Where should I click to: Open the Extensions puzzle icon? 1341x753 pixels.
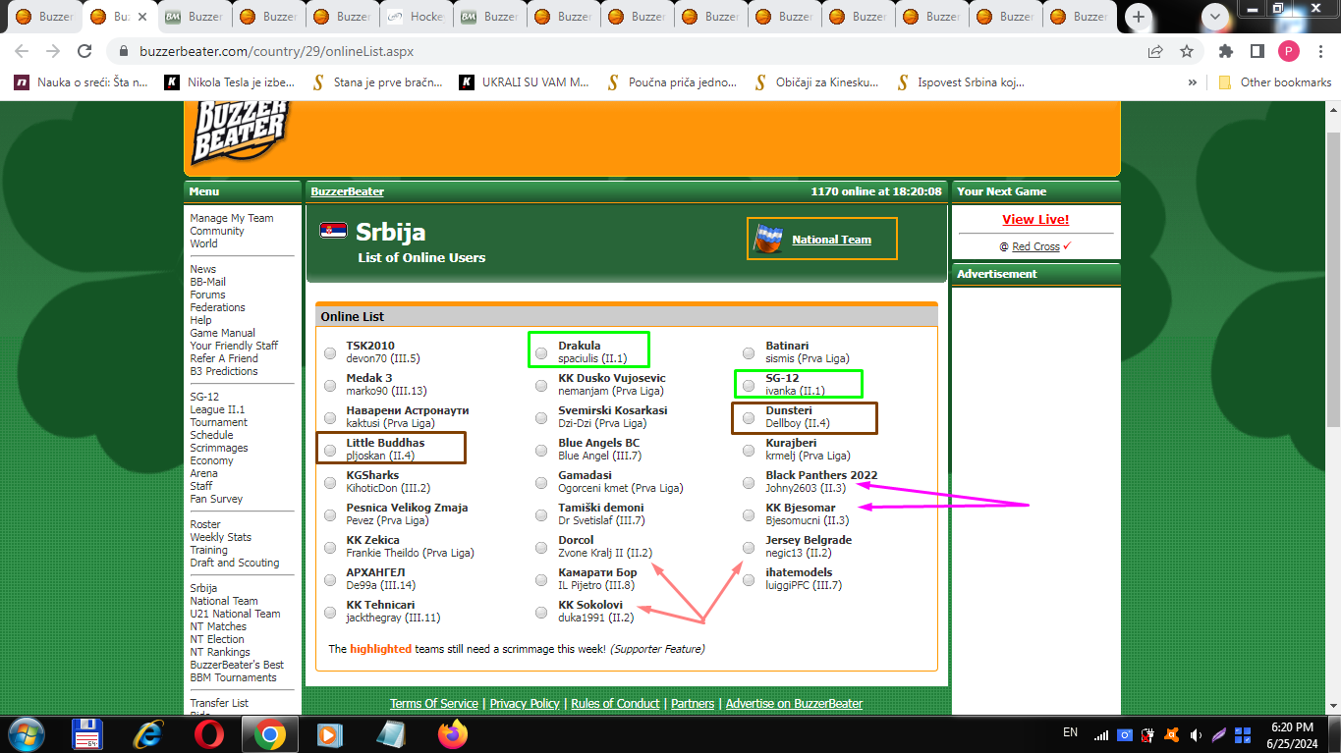pos(1226,51)
